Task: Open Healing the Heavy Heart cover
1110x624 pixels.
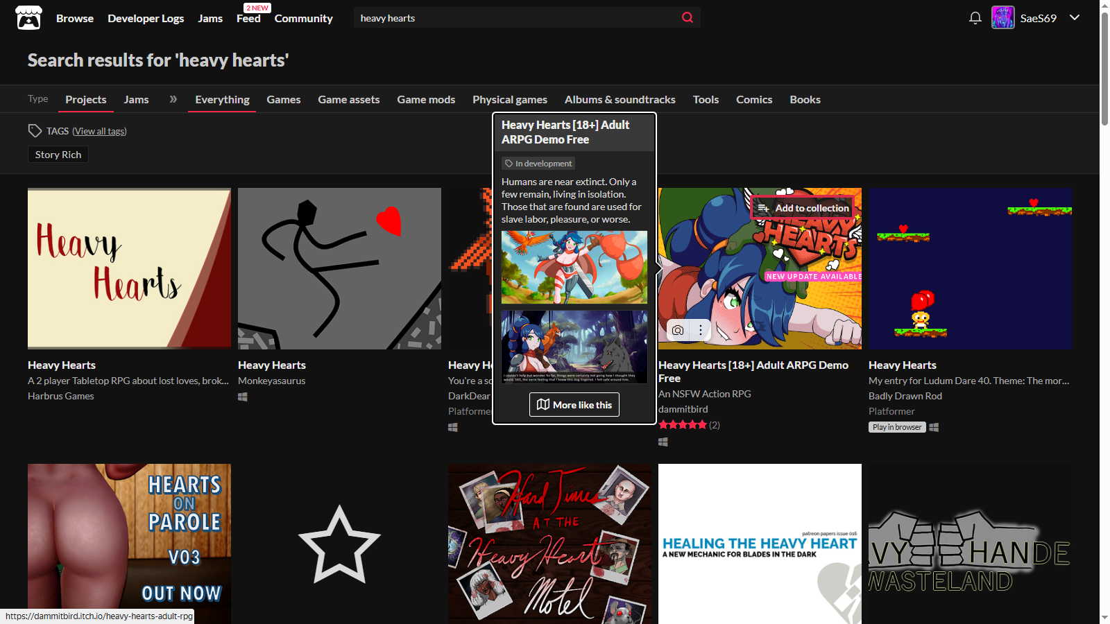Action: (x=760, y=544)
